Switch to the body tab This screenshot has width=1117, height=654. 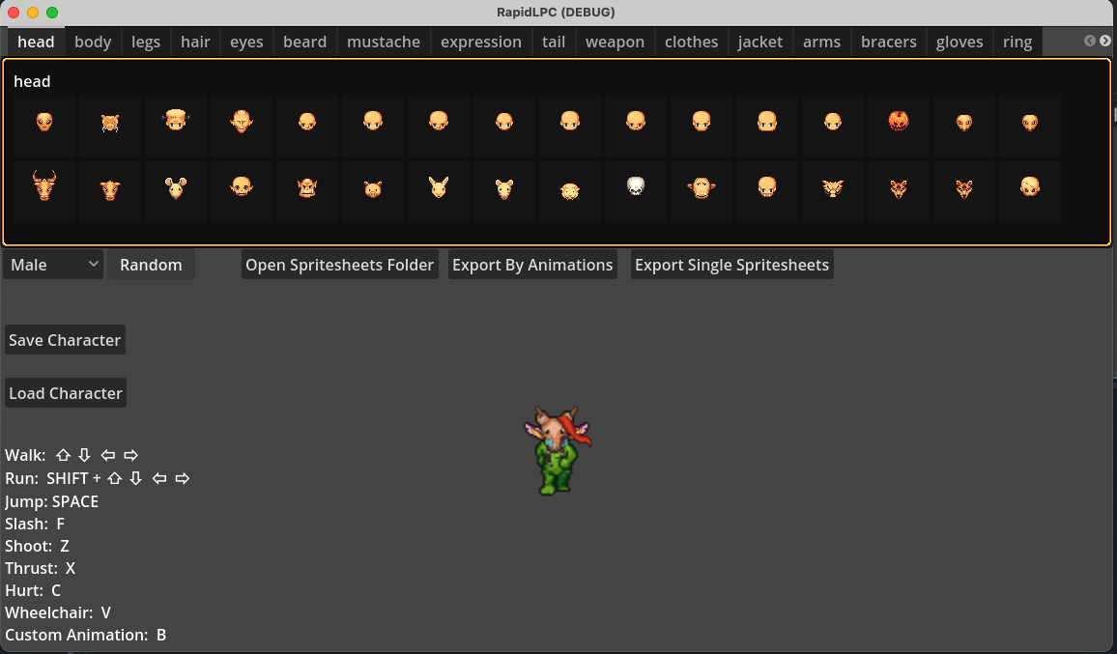click(93, 43)
